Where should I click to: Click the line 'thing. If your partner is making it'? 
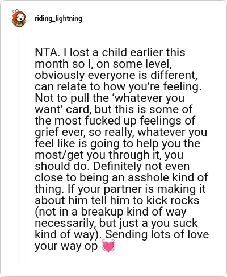120,189
